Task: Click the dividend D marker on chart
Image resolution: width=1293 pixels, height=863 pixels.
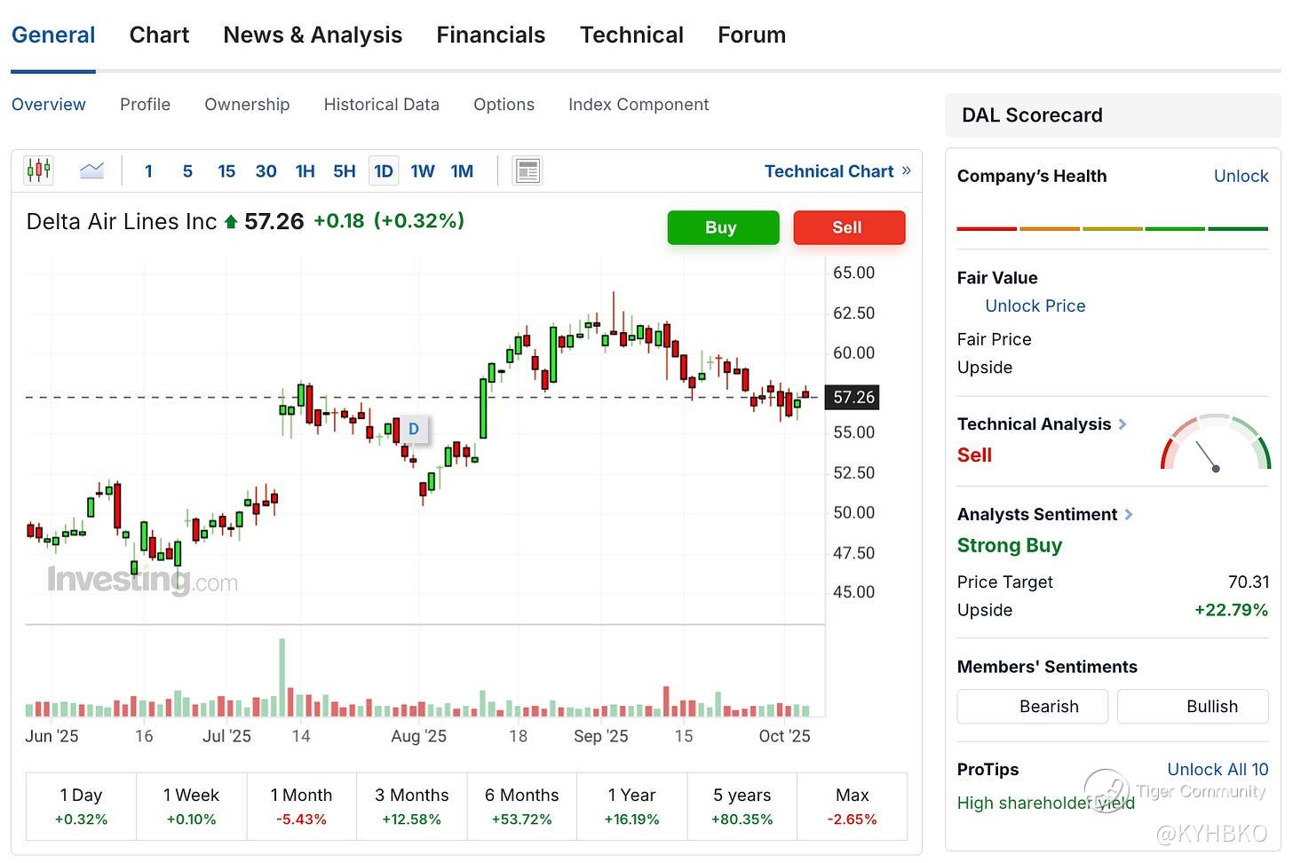Action: [413, 430]
